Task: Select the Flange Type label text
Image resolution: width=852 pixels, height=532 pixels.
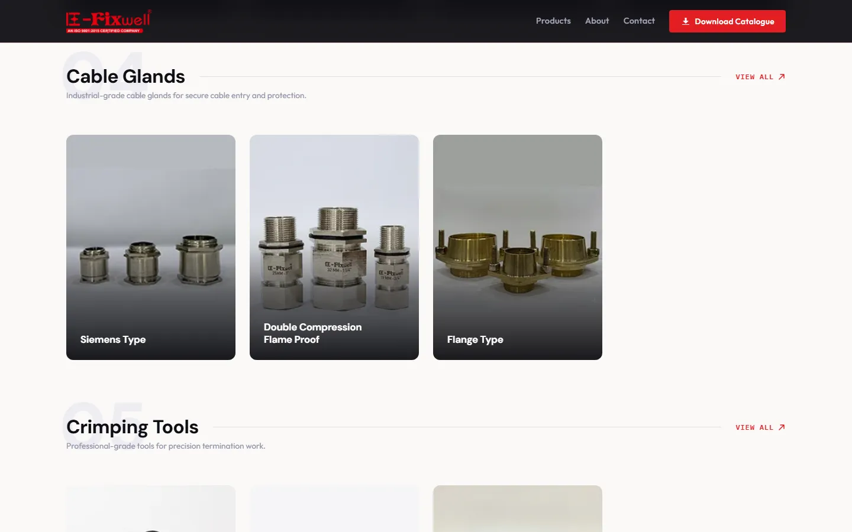Action: coord(475,339)
